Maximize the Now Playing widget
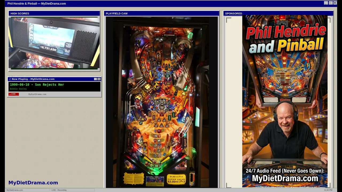342x192 pixels. [99, 79]
